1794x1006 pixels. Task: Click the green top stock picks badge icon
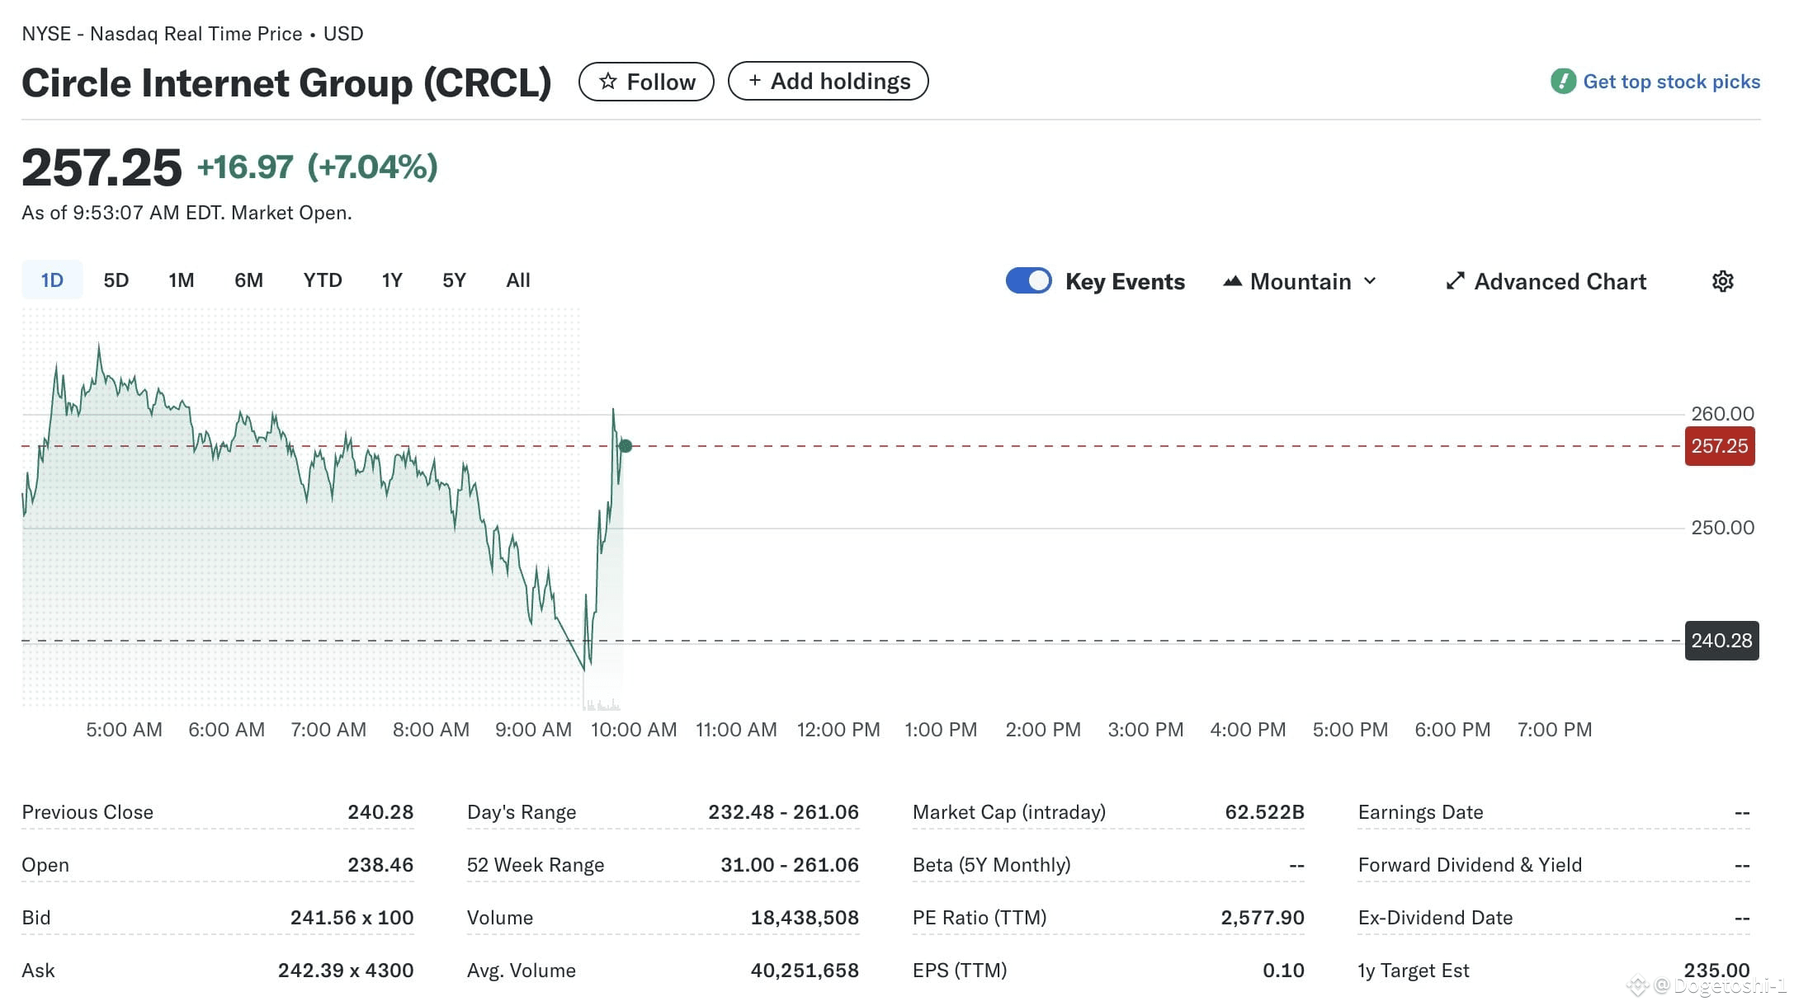click(x=1564, y=81)
